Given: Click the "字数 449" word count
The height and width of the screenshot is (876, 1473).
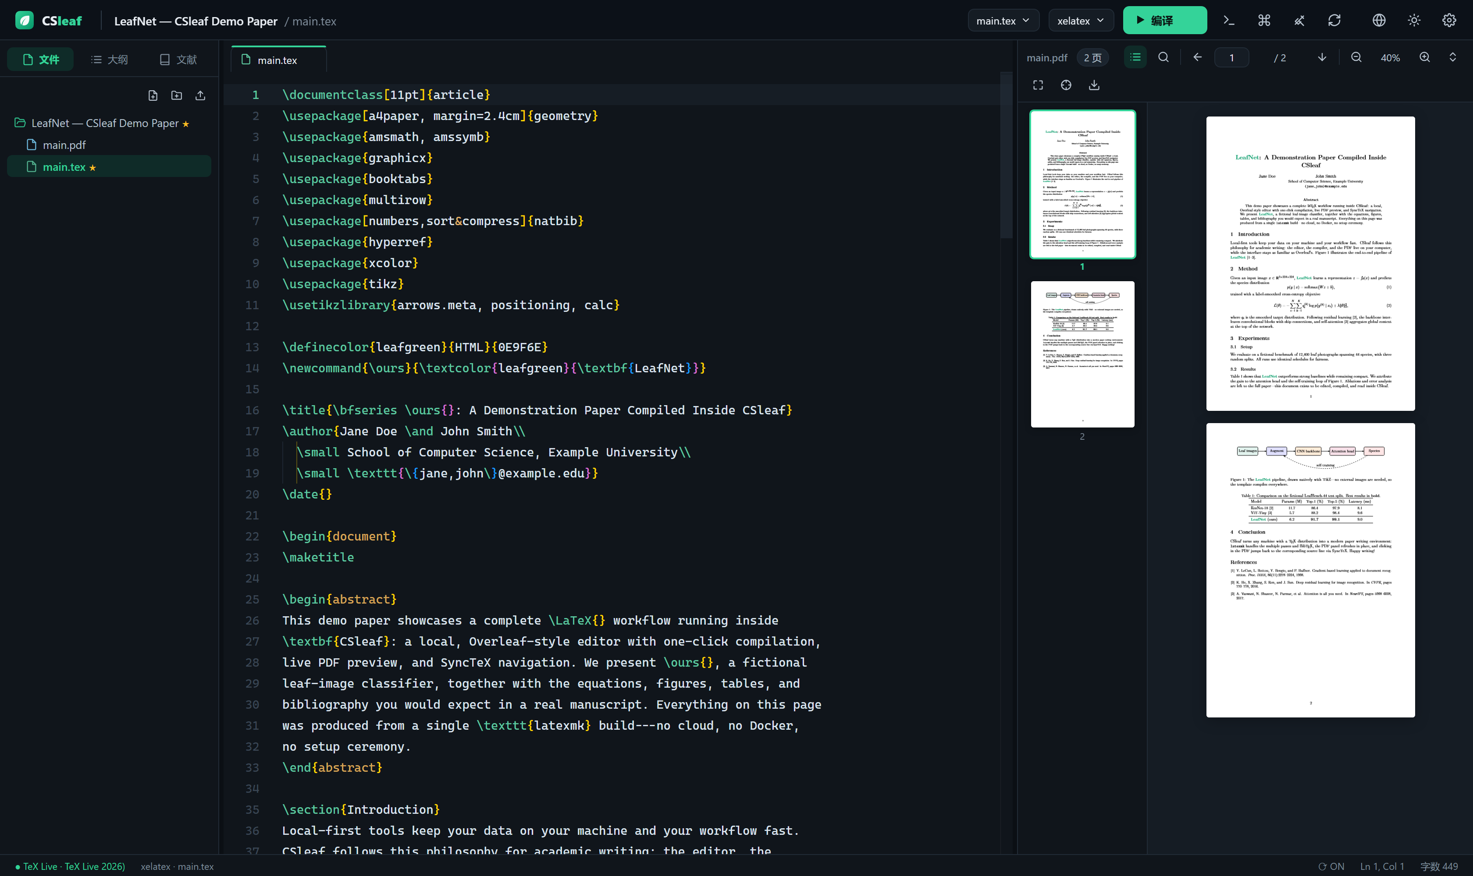Looking at the screenshot, I should tap(1439, 866).
